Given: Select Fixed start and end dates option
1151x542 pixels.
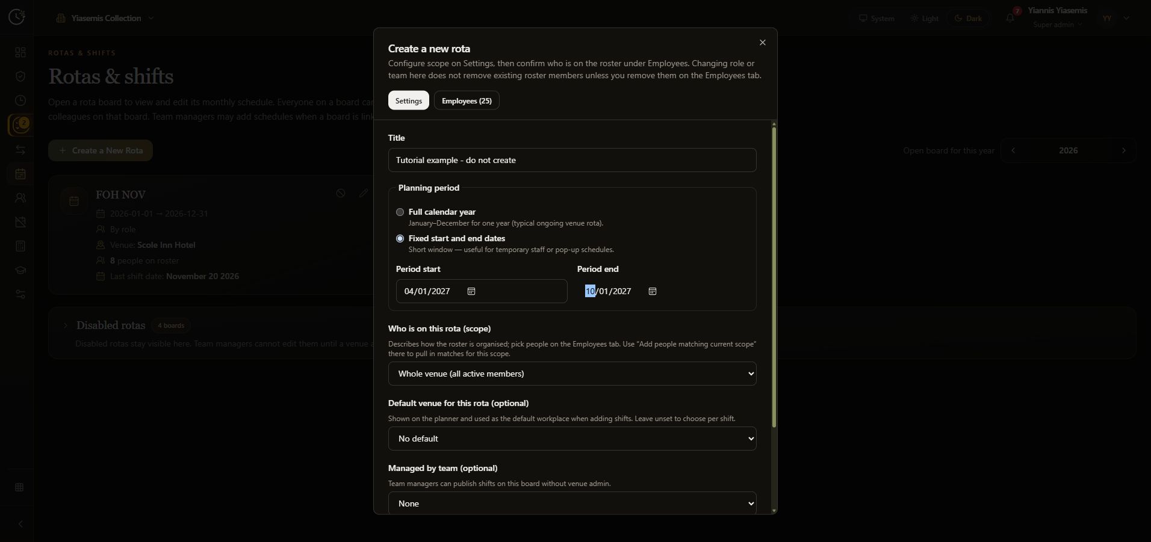Looking at the screenshot, I should click(x=400, y=238).
